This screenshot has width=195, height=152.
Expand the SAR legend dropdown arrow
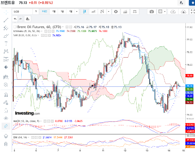click(38, 36)
